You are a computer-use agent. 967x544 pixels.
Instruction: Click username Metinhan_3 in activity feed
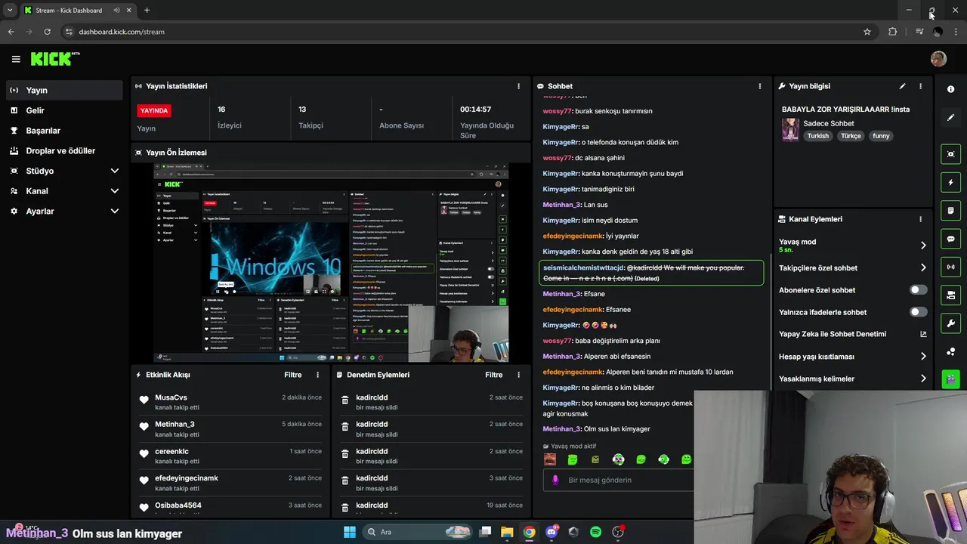(175, 425)
